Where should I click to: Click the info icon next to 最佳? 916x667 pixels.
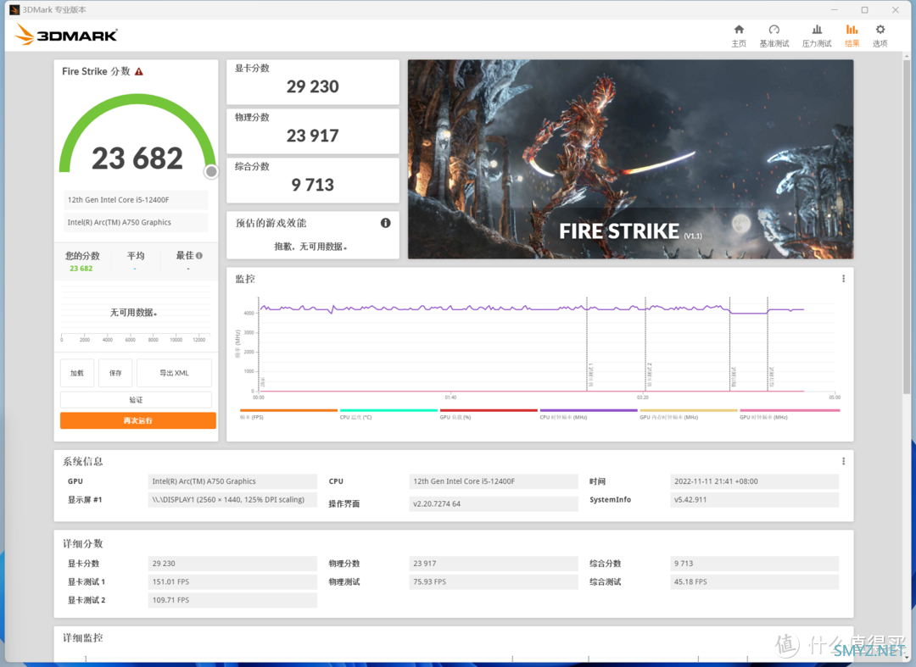coord(199,256)
